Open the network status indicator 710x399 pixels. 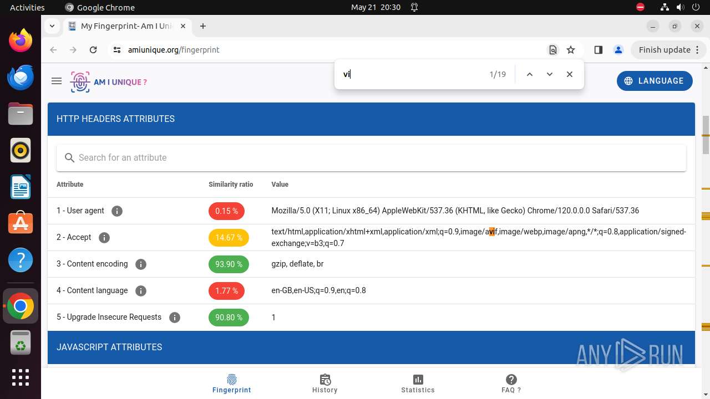point(665,7)
